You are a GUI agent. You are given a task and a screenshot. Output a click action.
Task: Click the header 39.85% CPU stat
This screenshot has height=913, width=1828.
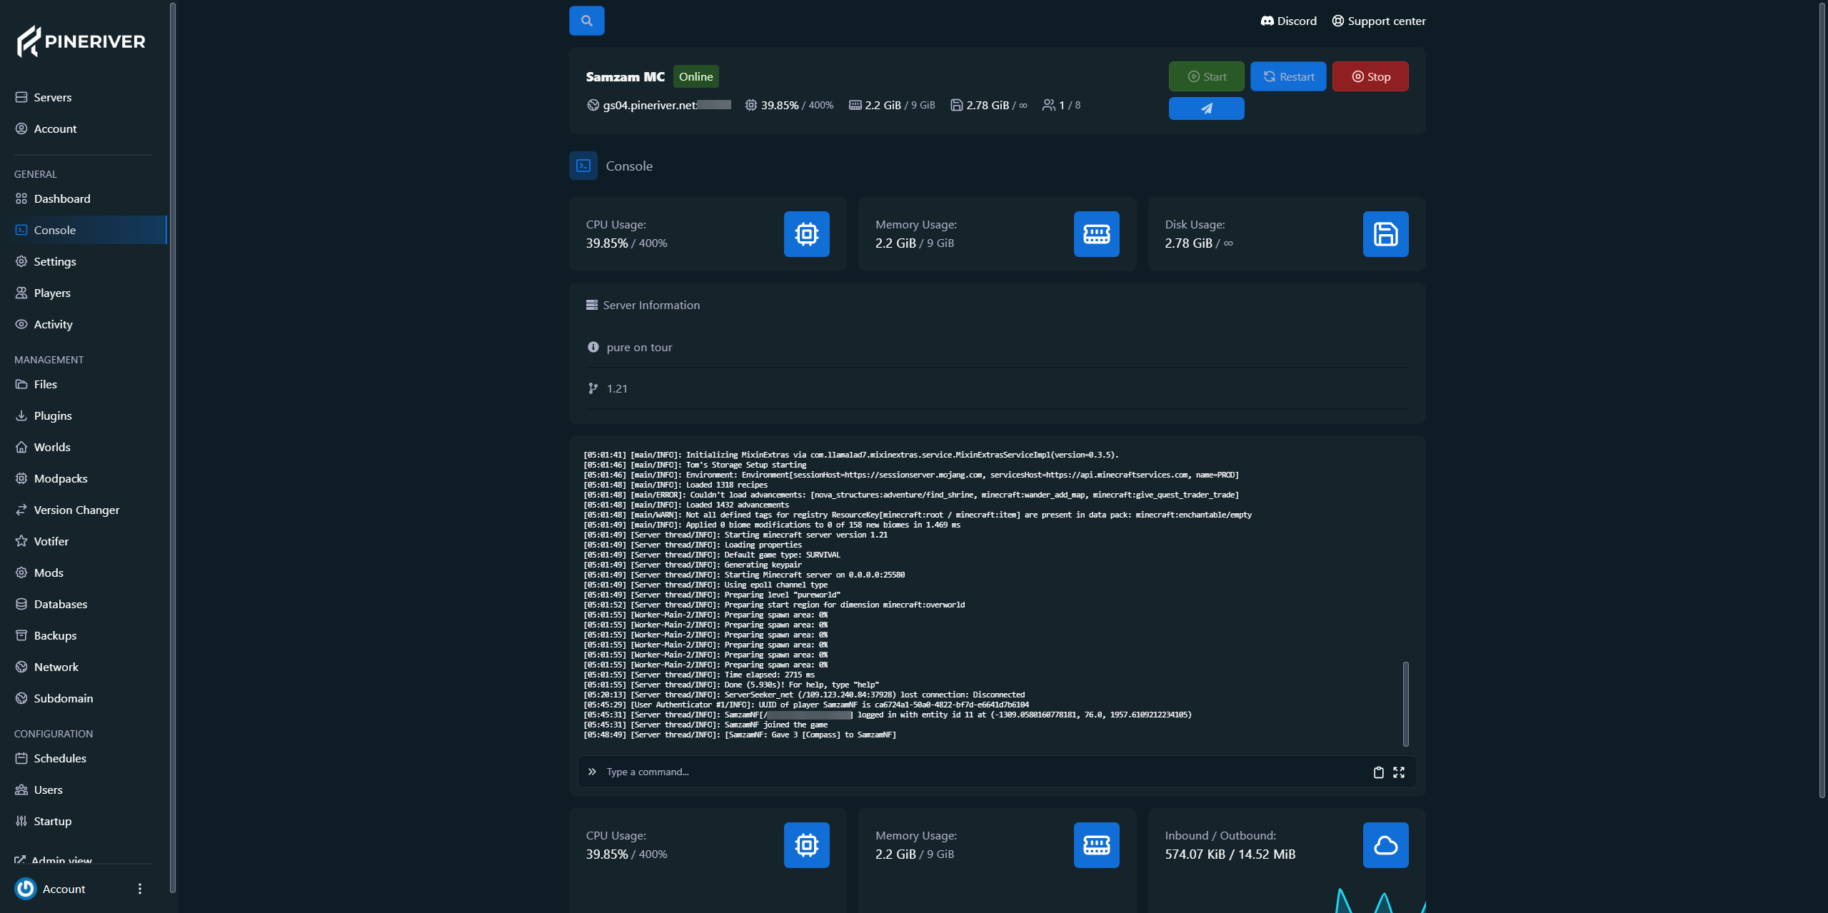[x=789, y=105]
